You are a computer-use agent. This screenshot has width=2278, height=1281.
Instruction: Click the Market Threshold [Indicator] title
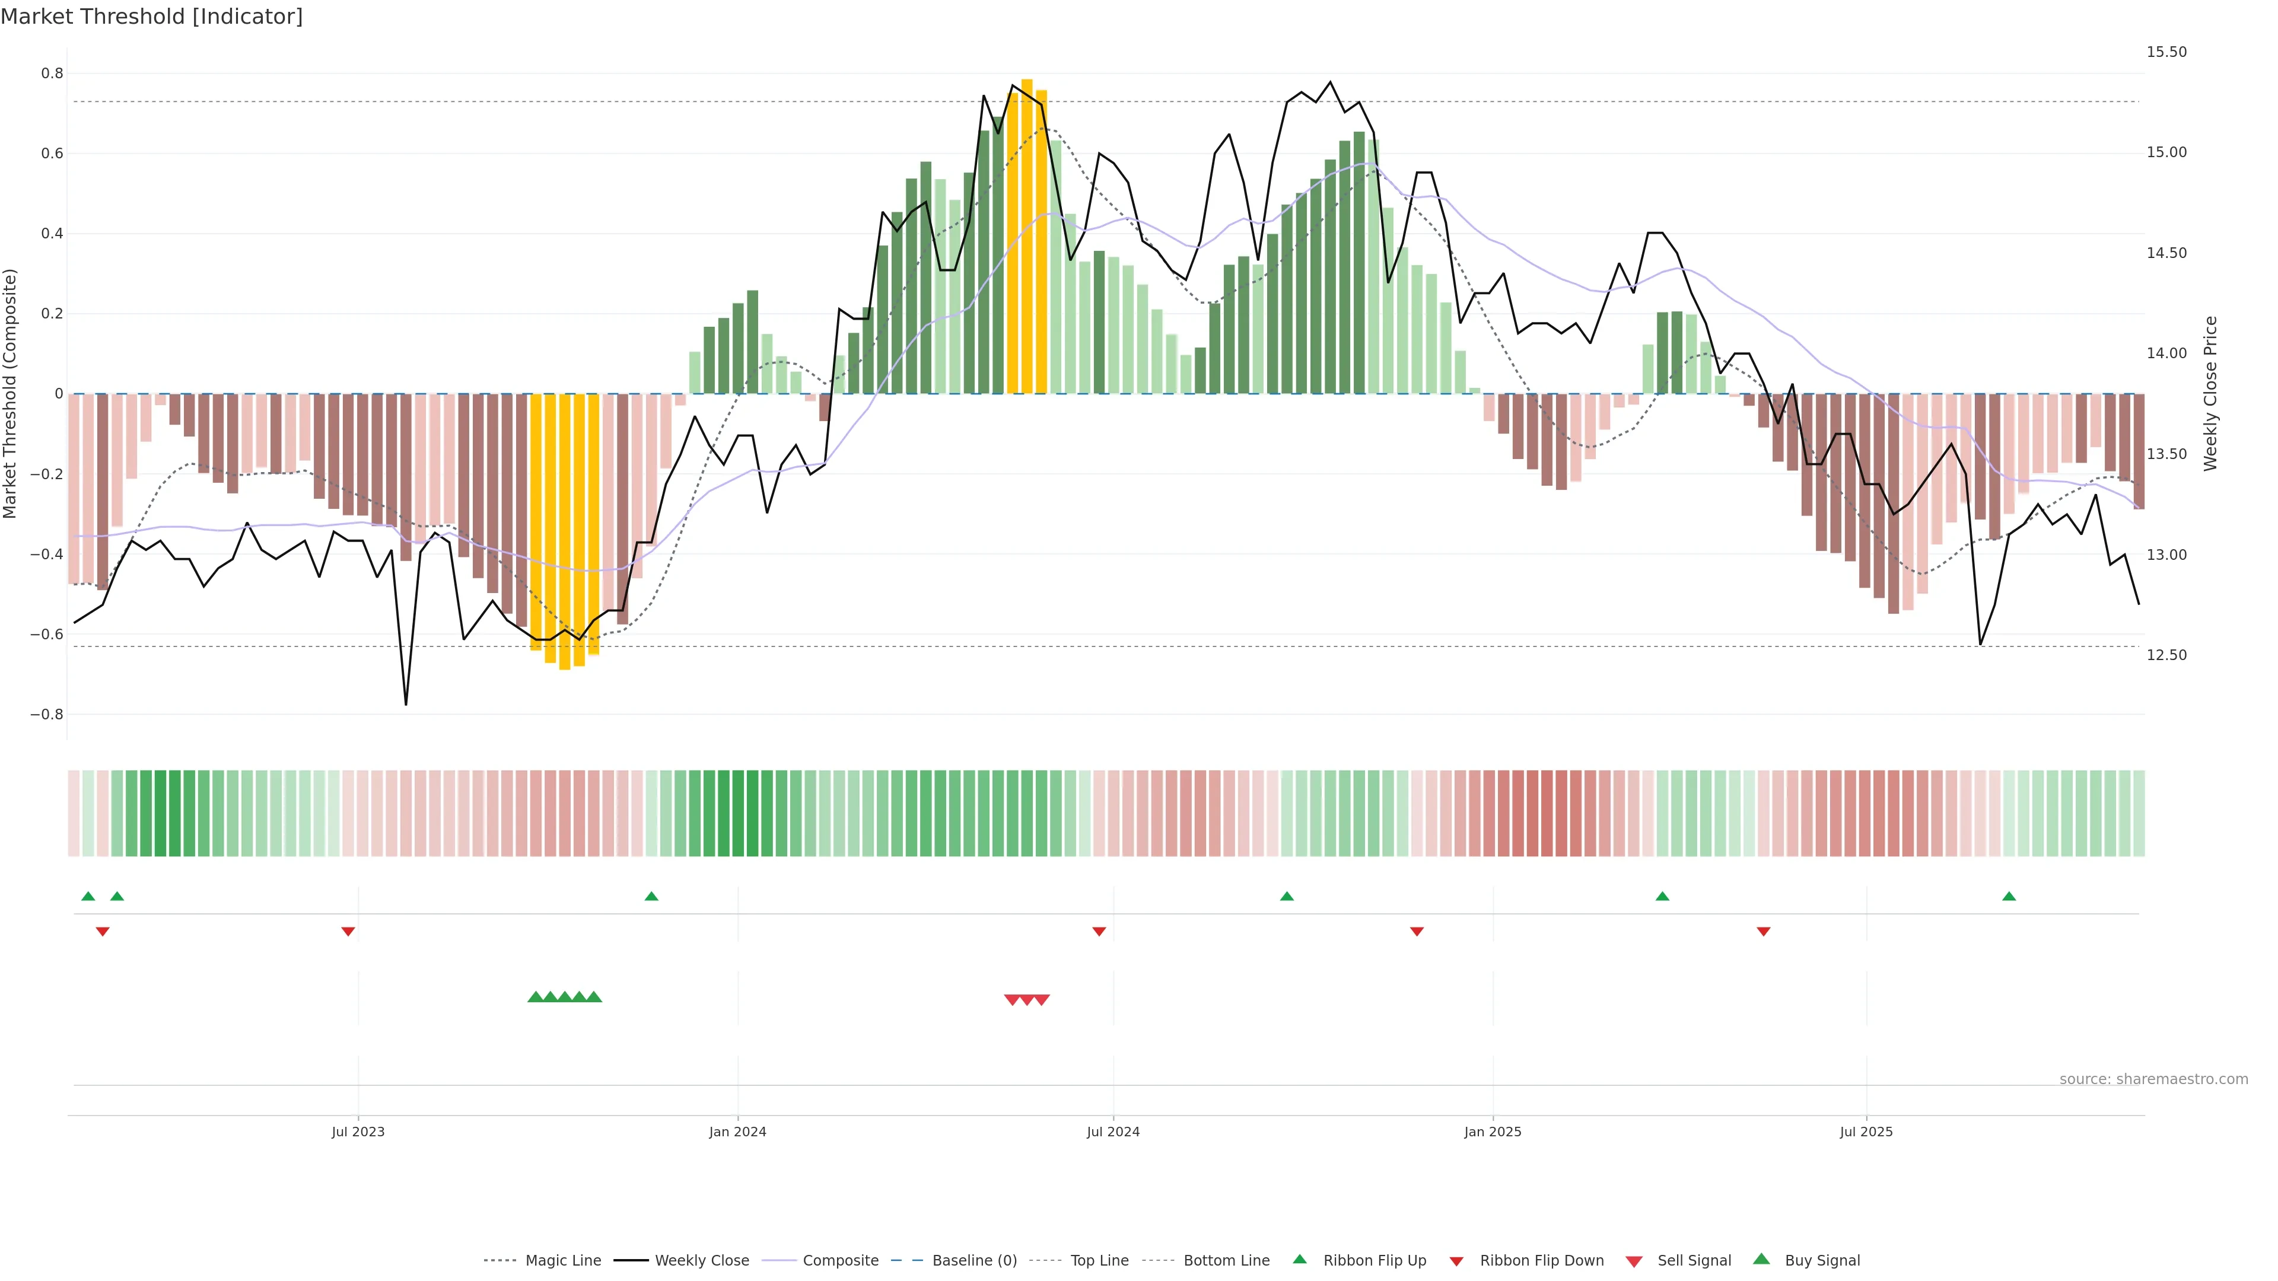[x=151, y=16]
